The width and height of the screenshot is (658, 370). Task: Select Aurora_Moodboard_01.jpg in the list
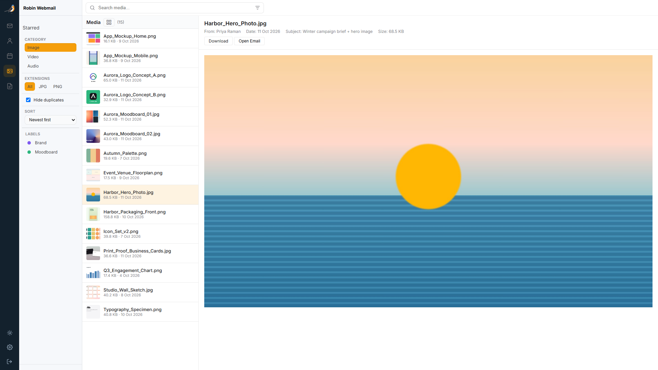[x=140, y=116]
